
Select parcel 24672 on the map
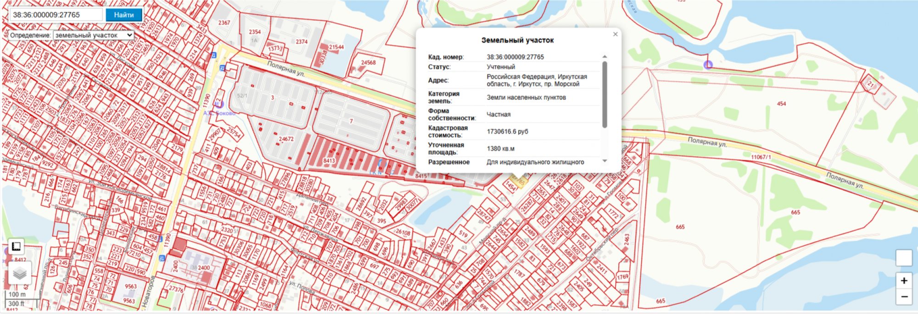286,139
